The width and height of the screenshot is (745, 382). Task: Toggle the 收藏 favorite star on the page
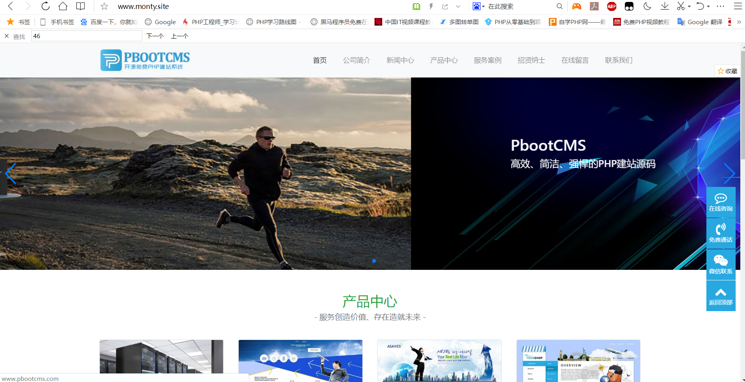click(727, 71)
